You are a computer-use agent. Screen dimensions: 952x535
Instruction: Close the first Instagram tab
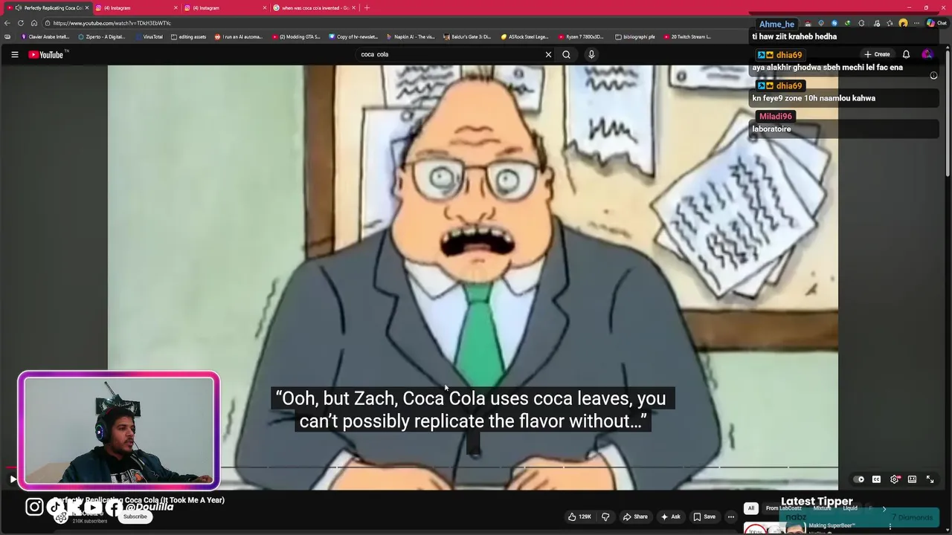[x=176, y=7]
